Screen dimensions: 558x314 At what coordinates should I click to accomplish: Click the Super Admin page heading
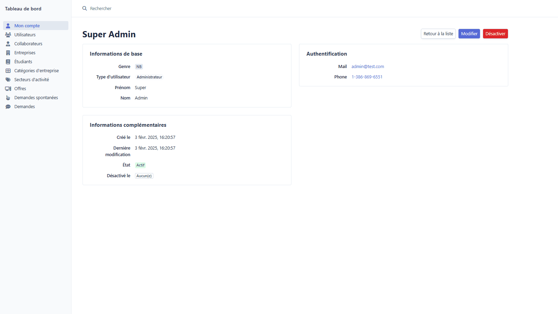coord(109,34)
